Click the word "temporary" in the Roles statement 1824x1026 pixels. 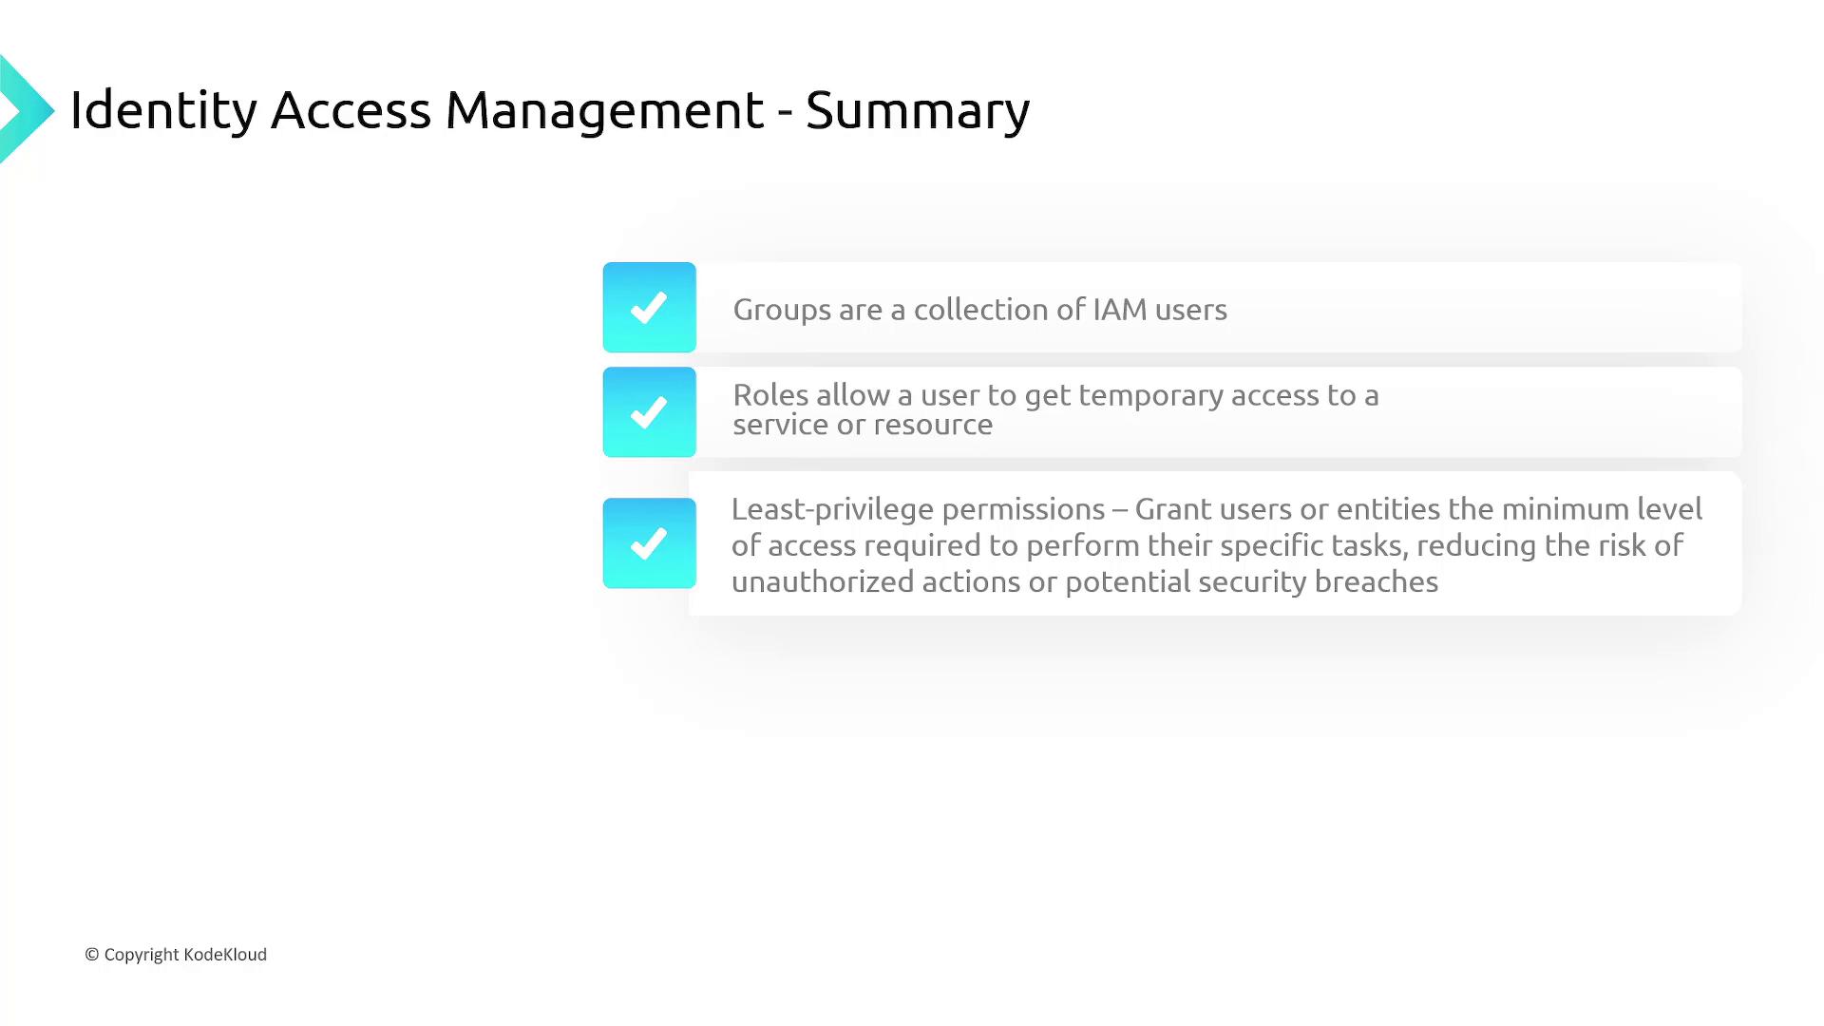point(1150,395)
